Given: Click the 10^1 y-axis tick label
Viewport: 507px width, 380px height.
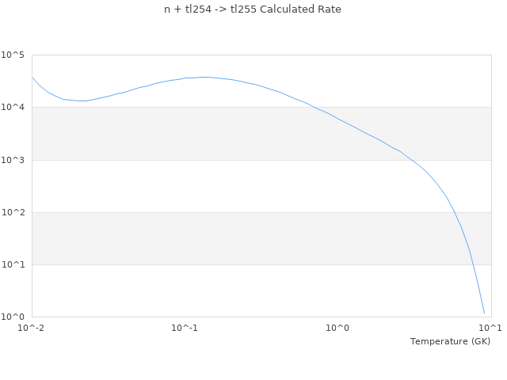Looking at the screenshot, I should 13,264.
